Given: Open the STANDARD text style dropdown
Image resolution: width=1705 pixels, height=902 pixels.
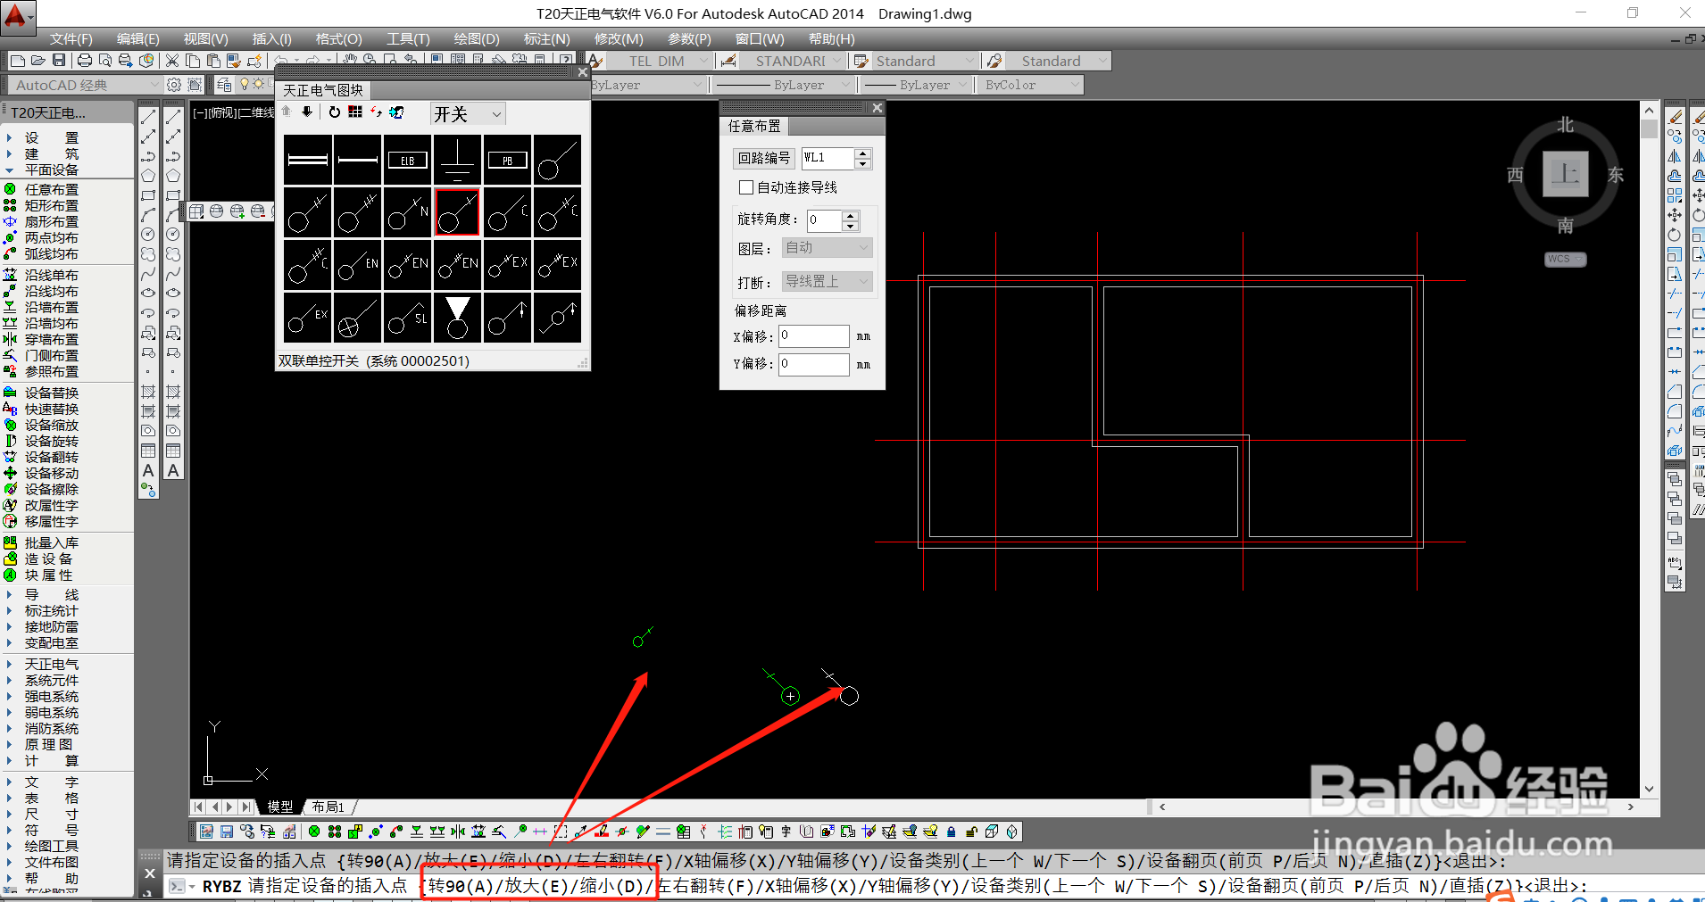Looking at the screenshot, I should coord(792,61).
